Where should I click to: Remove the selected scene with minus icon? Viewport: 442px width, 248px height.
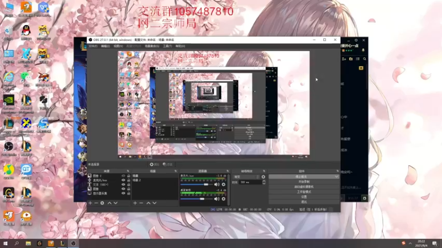pos(141,203)
